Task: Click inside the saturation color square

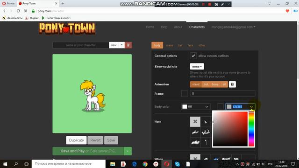Action: point(230,129)
